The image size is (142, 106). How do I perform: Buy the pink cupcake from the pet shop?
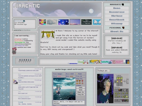coord(82,83)
